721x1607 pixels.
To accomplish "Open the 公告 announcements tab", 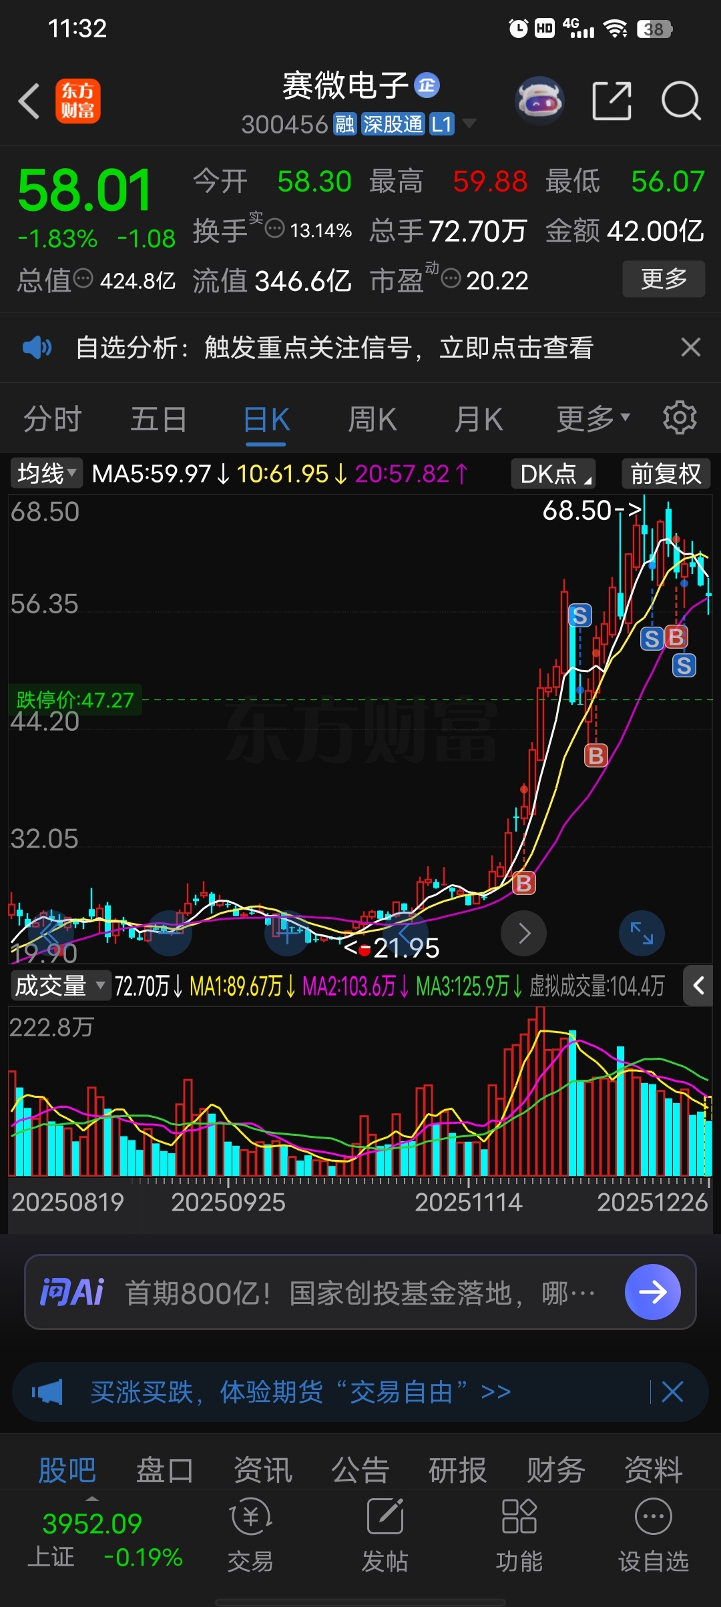I will pos(360,1470).
